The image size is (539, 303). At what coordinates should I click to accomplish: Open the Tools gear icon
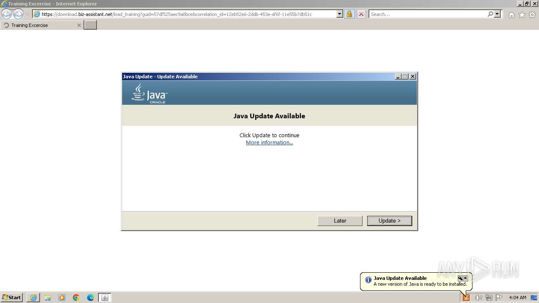(532, 15)
